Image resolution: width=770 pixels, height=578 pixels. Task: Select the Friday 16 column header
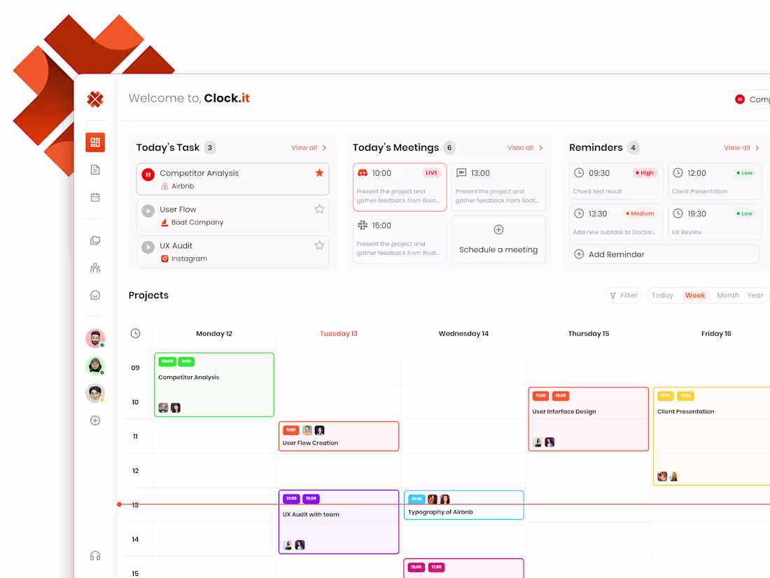point(716,333)
